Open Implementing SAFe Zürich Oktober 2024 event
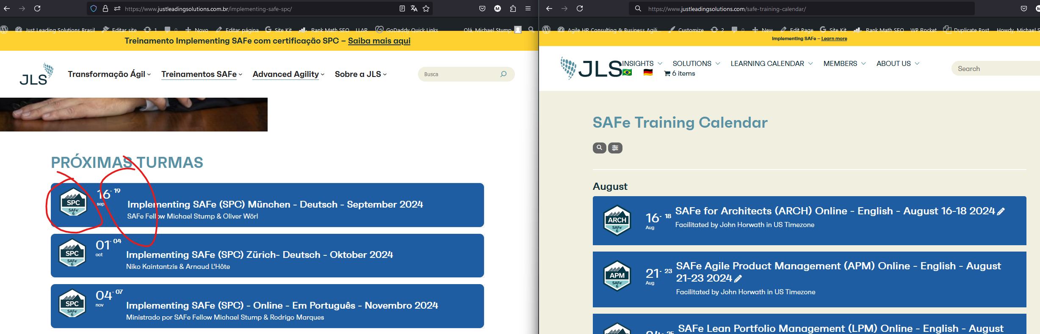This screenshot has width=1040, height=334. pos(267,255)
